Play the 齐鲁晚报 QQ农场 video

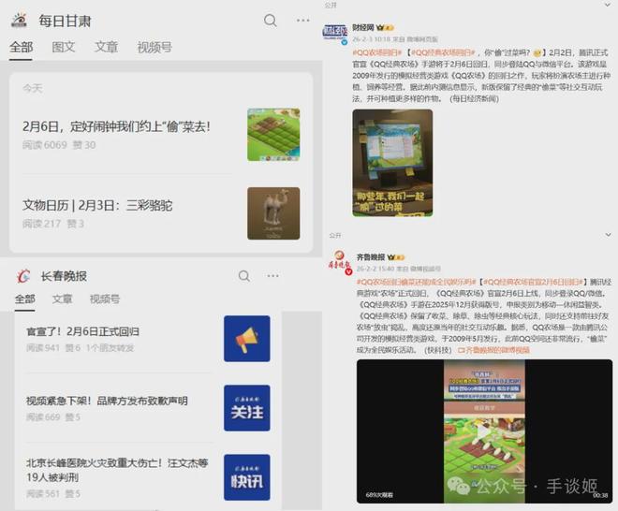tap(484, 431)
